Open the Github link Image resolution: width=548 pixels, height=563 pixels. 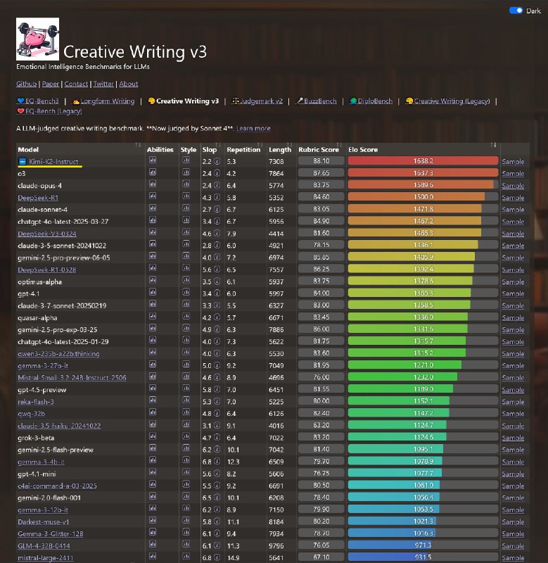tap(26, 84)
